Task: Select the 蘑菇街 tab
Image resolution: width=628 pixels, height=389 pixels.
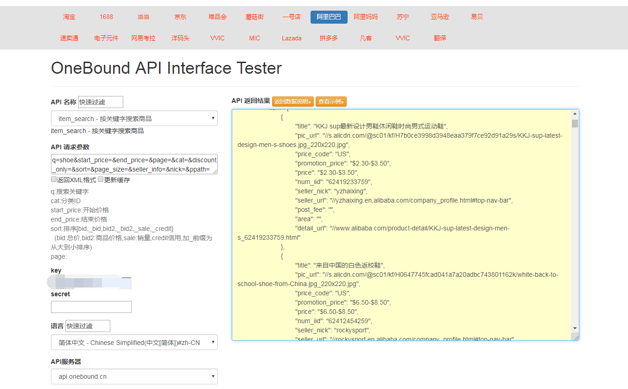Action: tap(254, 17)
